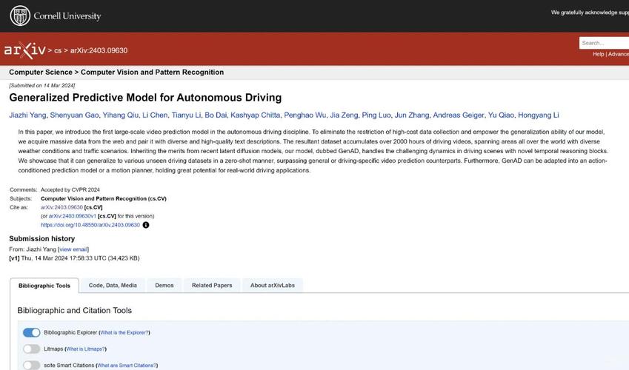Navigate to cs breadcrumb link
629x370 pixels.
[x=58, y=51]
